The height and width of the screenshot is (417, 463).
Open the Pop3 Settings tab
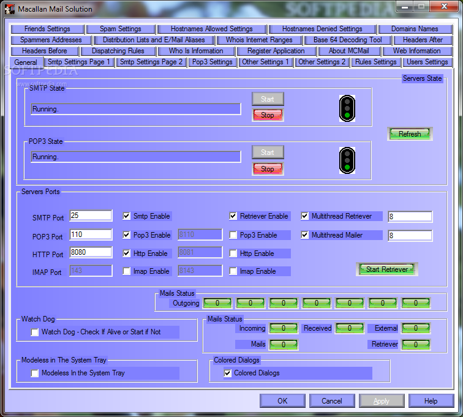[213, 62]
